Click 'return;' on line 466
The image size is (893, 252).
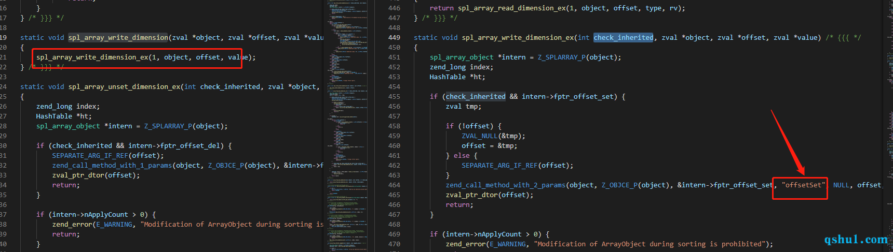459,205
